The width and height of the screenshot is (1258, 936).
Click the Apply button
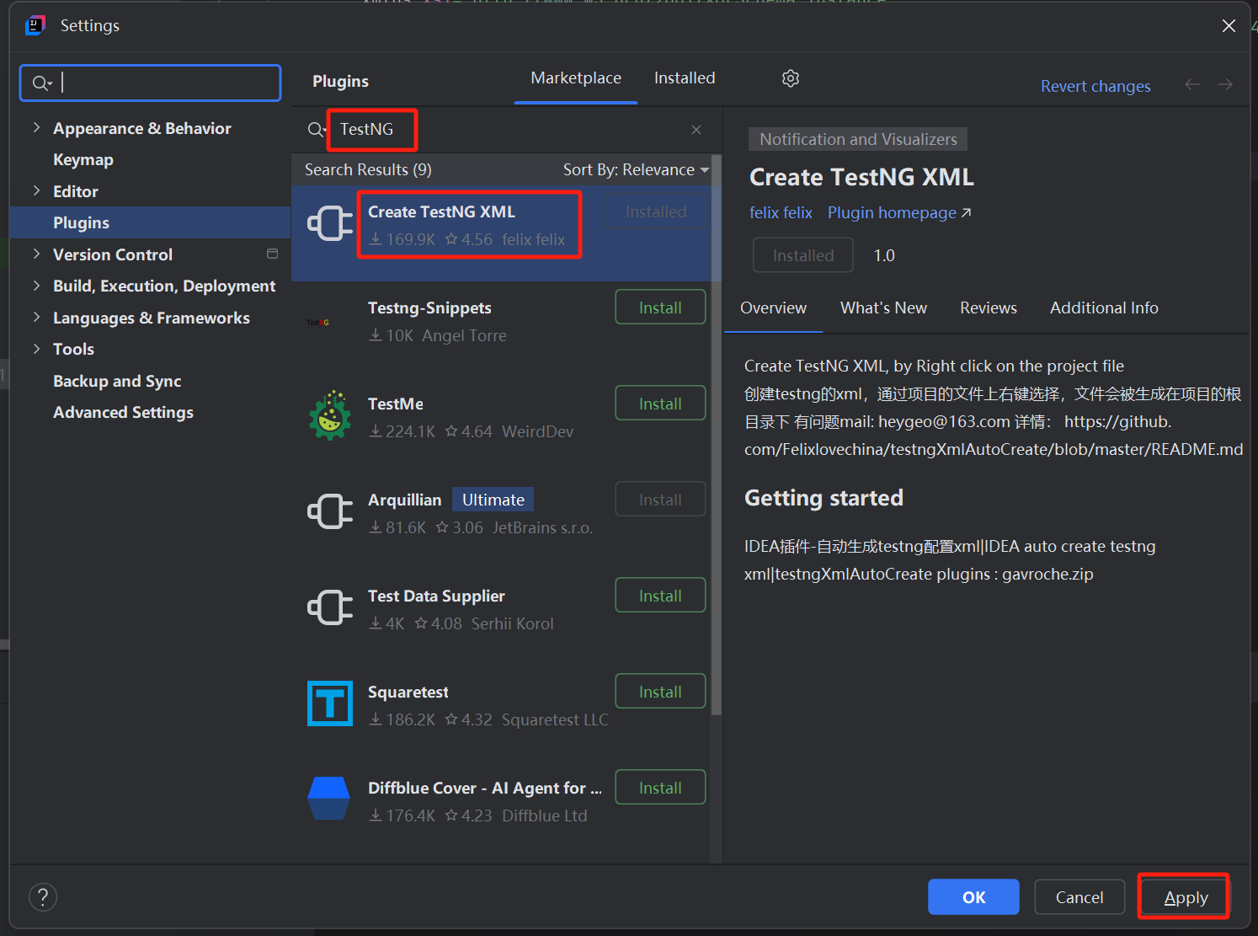coord(1186,897)
